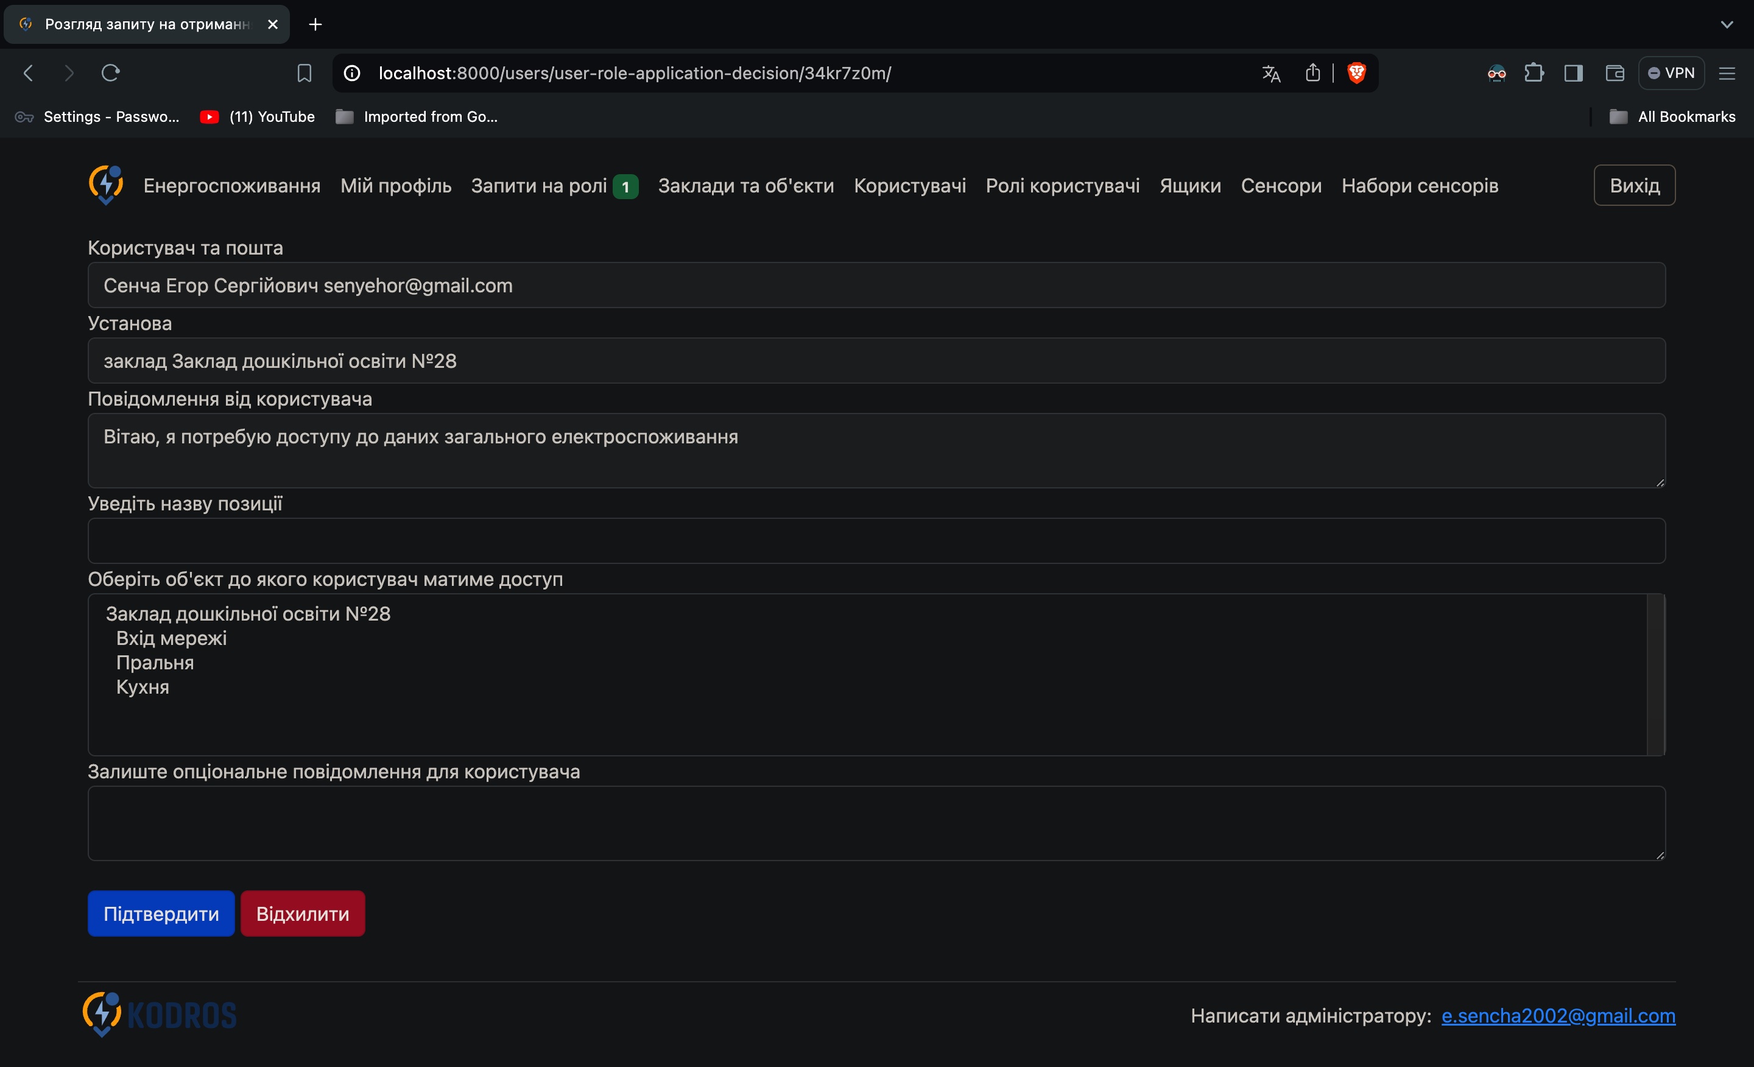
Task: Select Пральня in the object list
Action: pos(155,663)
